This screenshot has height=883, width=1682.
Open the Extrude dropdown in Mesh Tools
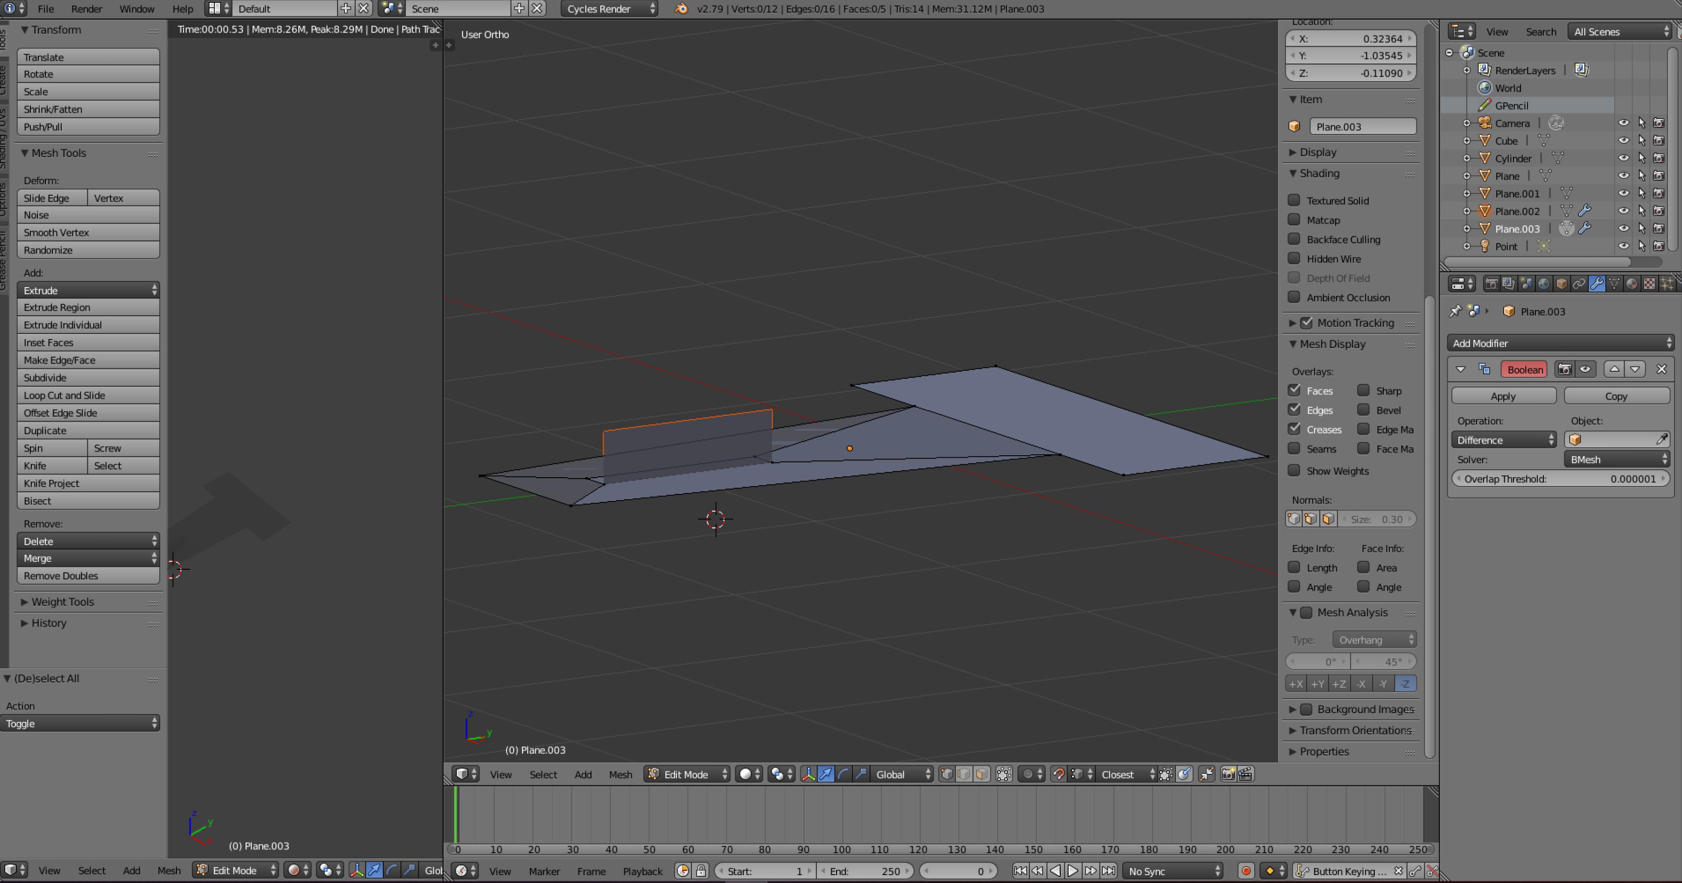88,290
